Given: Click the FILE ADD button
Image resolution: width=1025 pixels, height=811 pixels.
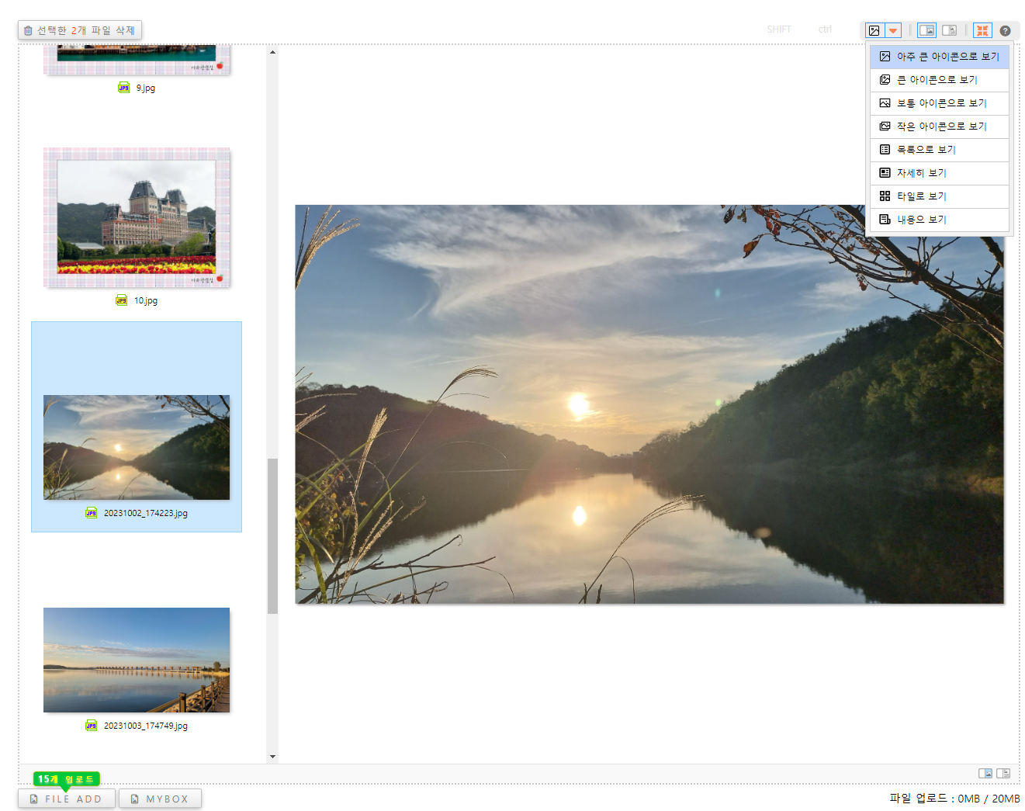Looking at the screenshot, I should (x=67, y=799).
